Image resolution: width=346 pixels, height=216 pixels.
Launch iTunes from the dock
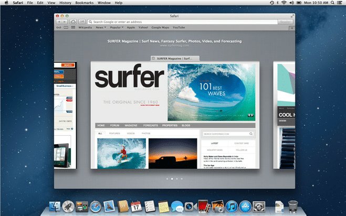pos(232,206)
